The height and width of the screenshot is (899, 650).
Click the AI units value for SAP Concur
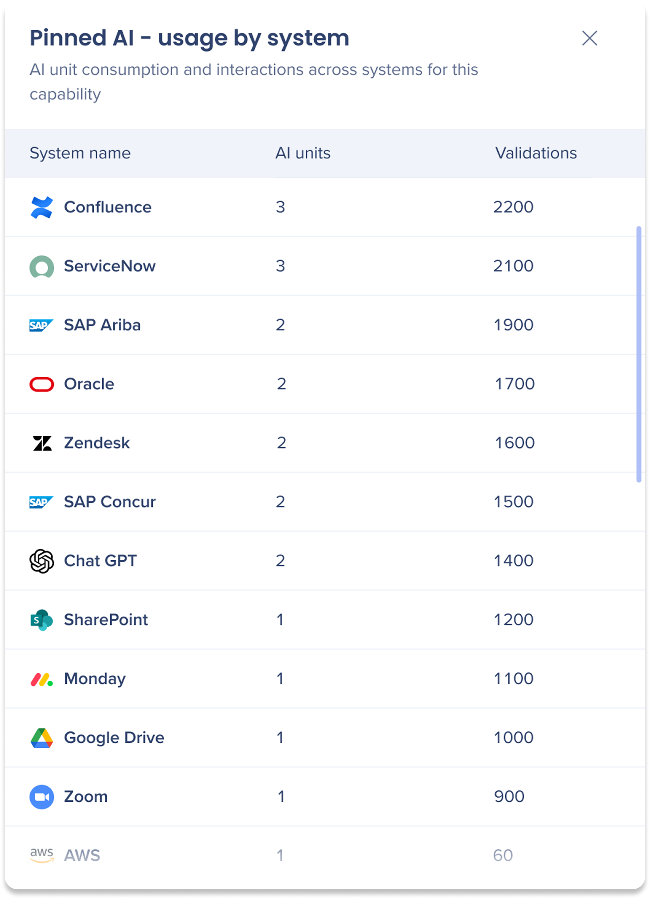tap(280, 502)
